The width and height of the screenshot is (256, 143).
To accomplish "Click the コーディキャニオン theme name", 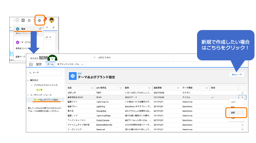I will pyautogui.click(x=77, y=120).
